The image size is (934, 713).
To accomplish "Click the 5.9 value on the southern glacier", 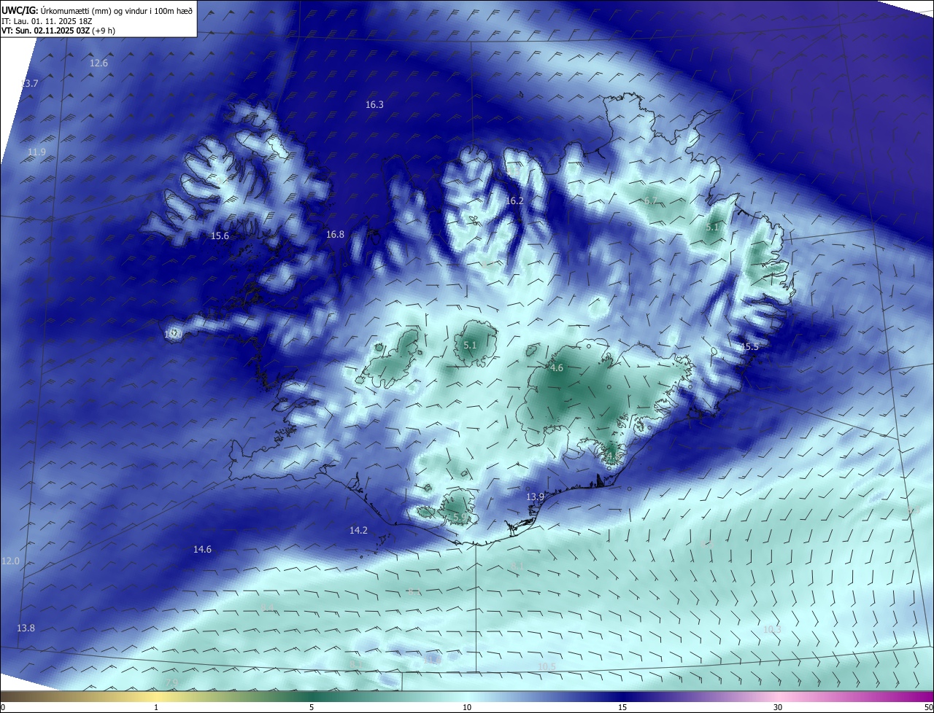I will pyautogui.click(x=460, y=518).
